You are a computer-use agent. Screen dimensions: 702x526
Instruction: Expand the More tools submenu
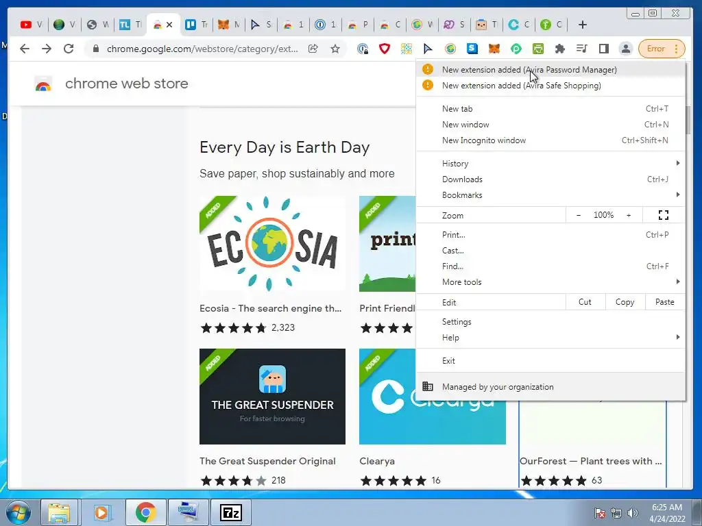pos(550,282)
